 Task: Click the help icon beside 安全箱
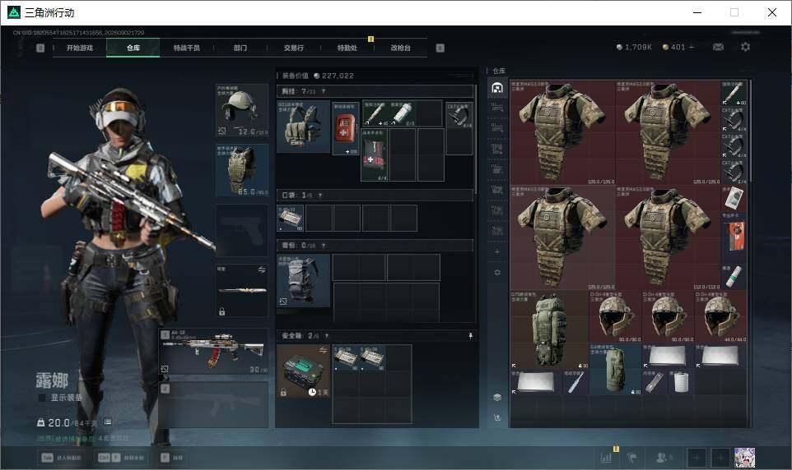(x=327, y=336)
